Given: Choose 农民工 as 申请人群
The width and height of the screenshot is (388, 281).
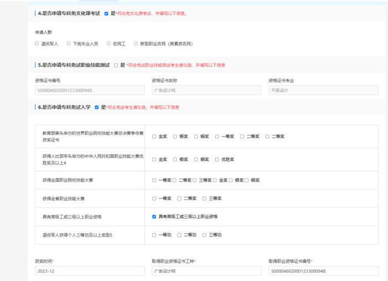Looking at the screenshot, I should [109, 44].
